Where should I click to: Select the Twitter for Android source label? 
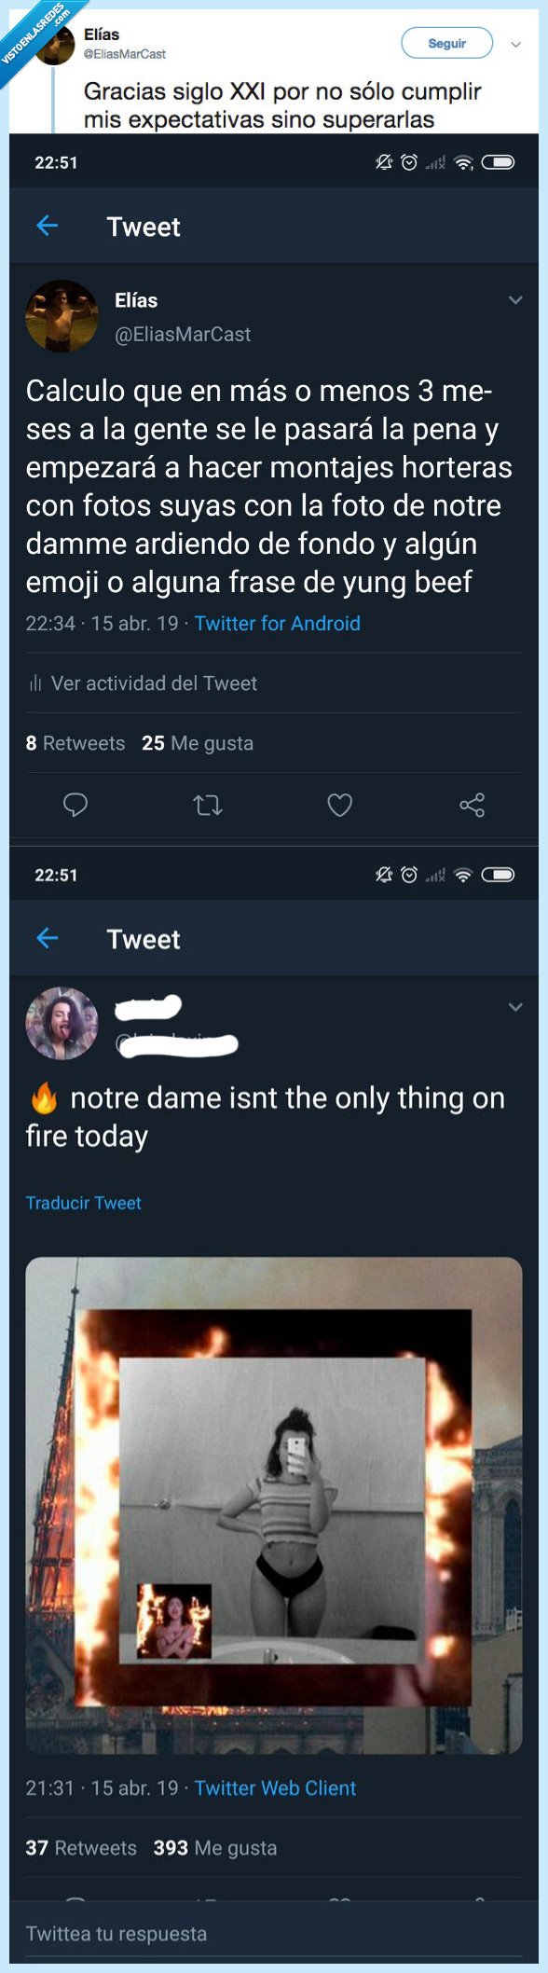click(277, 623)
